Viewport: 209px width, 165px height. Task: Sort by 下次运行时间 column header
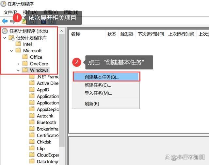151,34
